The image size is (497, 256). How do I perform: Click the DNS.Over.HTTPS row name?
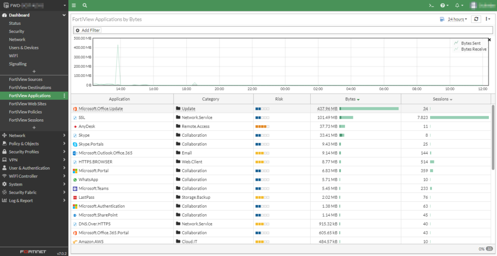(x=95, y=224)
